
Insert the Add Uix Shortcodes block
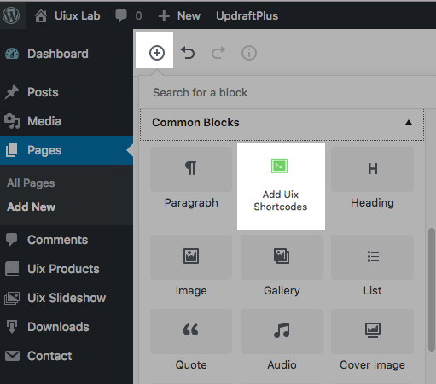pos(281,186)
